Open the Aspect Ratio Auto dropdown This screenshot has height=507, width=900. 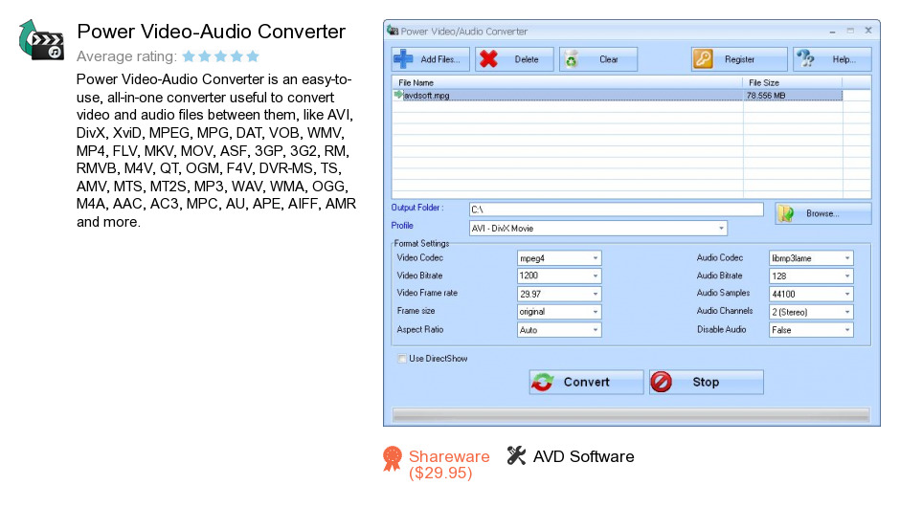pyautogui.click(x=596, y=330)
